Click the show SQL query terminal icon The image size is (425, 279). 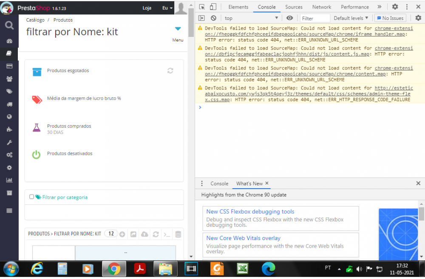(167, 234)
